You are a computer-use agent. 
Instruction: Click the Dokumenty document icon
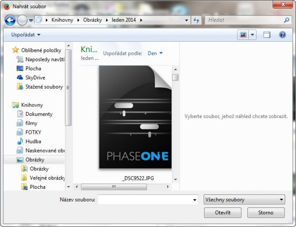pos(20,114)
